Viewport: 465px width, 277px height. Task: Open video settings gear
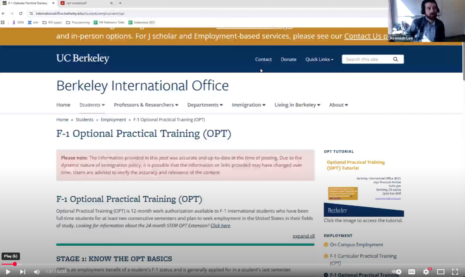(426, 272)
